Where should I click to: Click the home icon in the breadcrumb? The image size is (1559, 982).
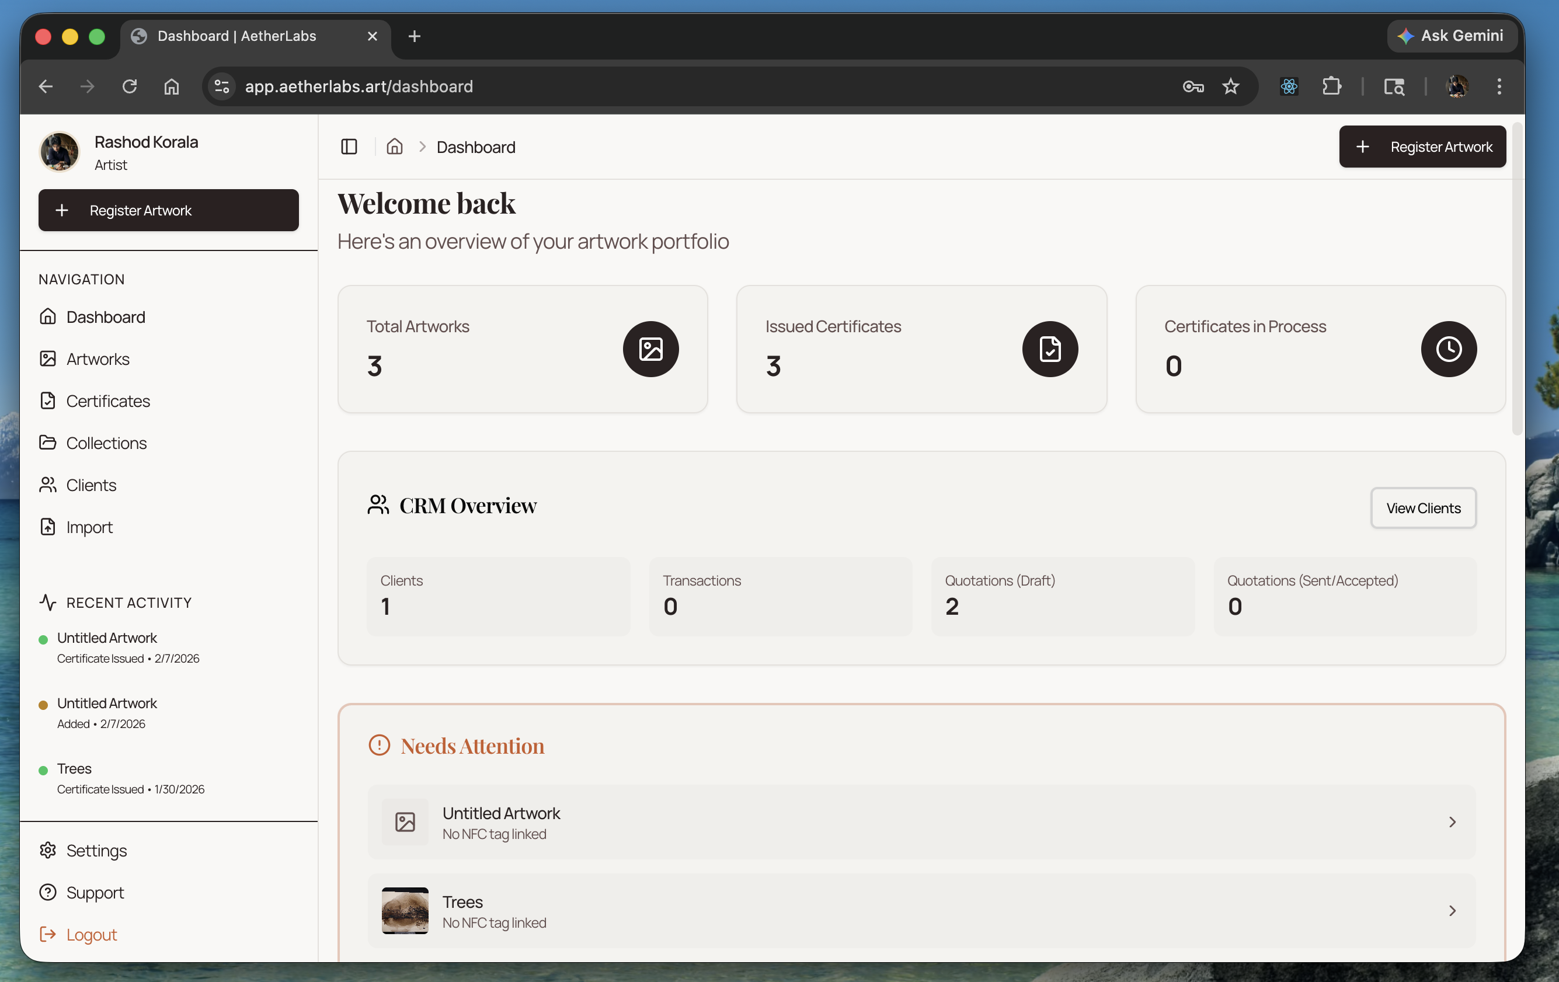tap(395, 147)
